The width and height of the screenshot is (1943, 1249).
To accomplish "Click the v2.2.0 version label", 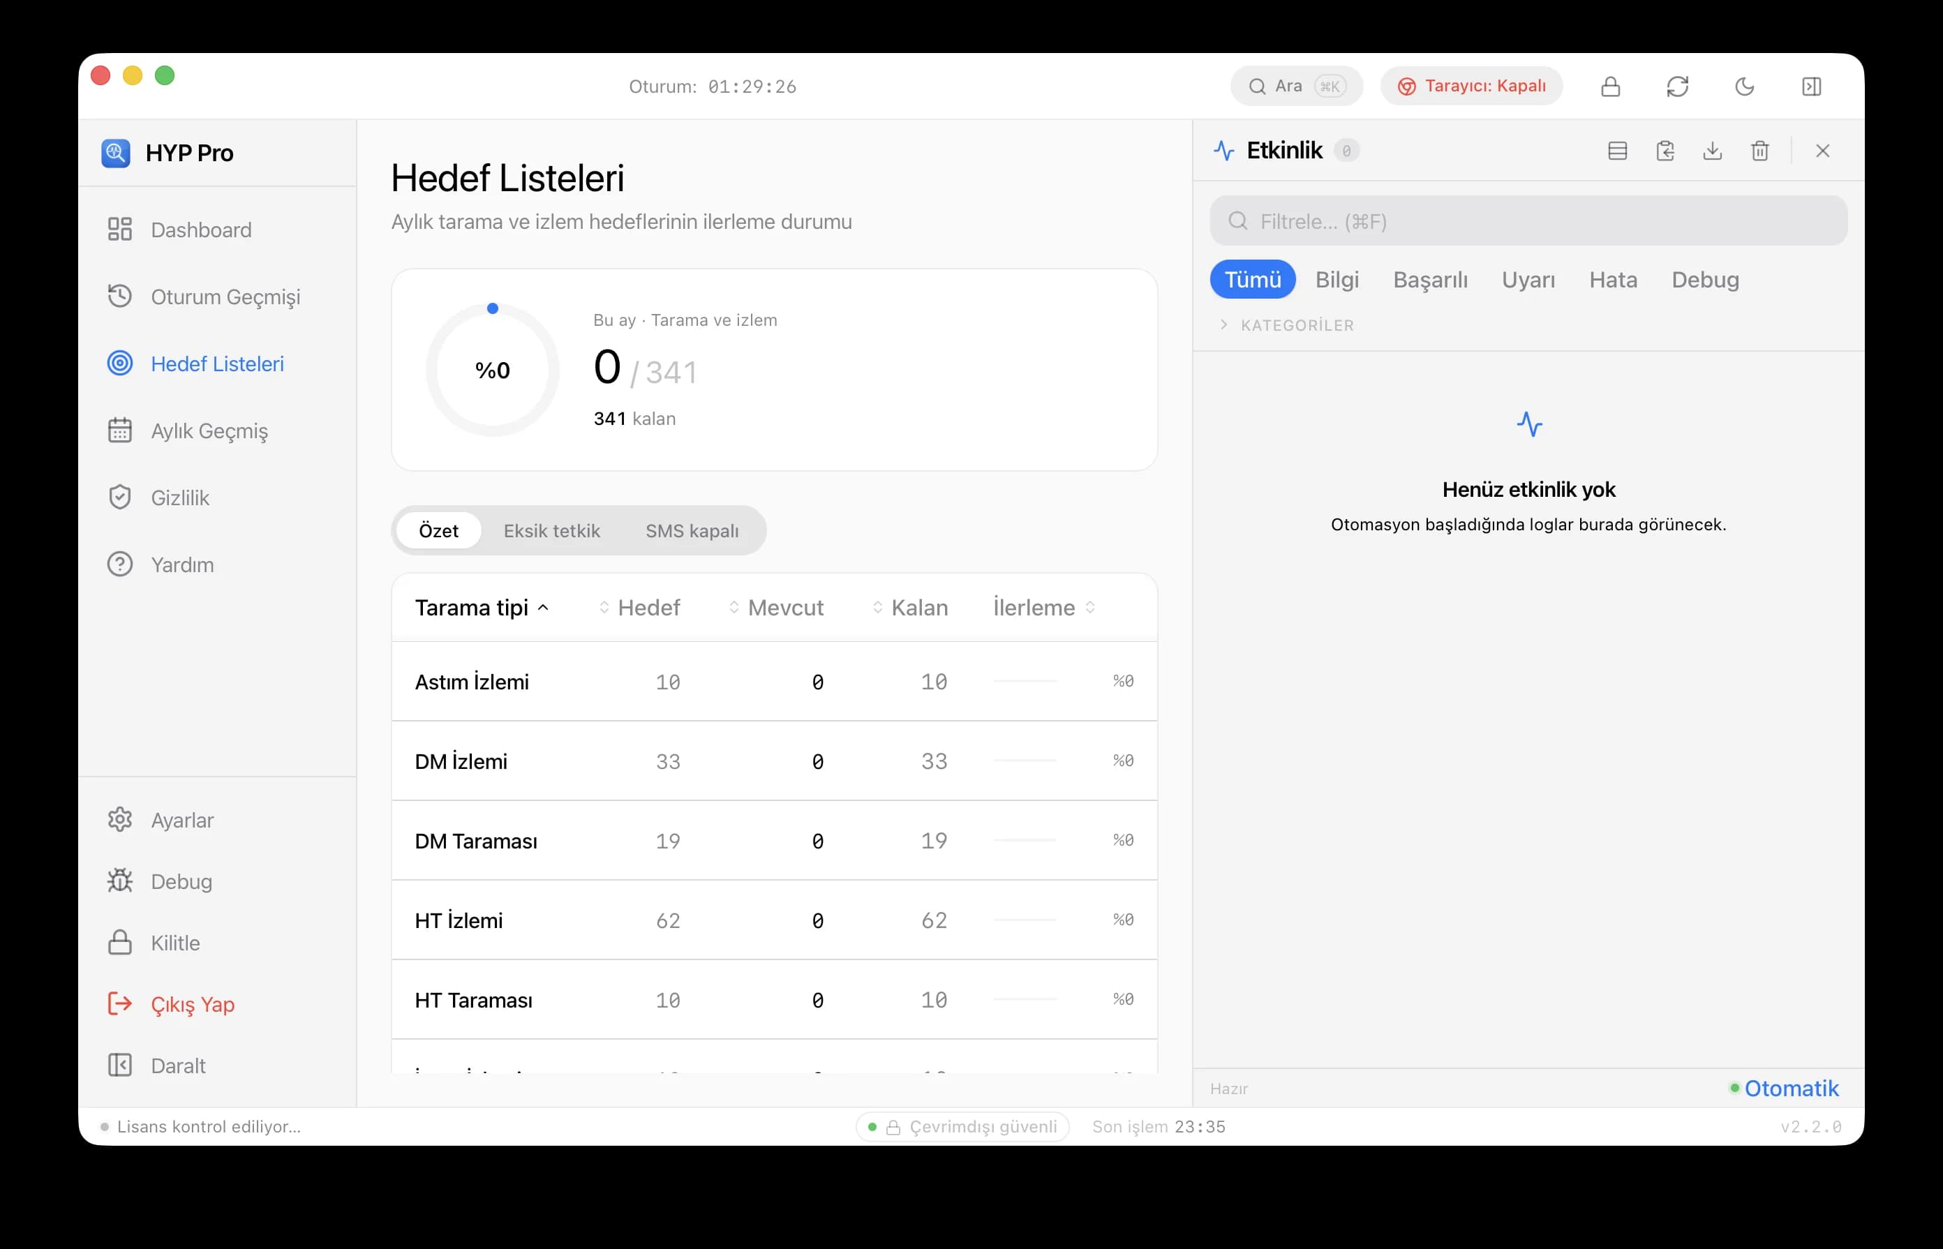I will [x=1811, y=1126].
